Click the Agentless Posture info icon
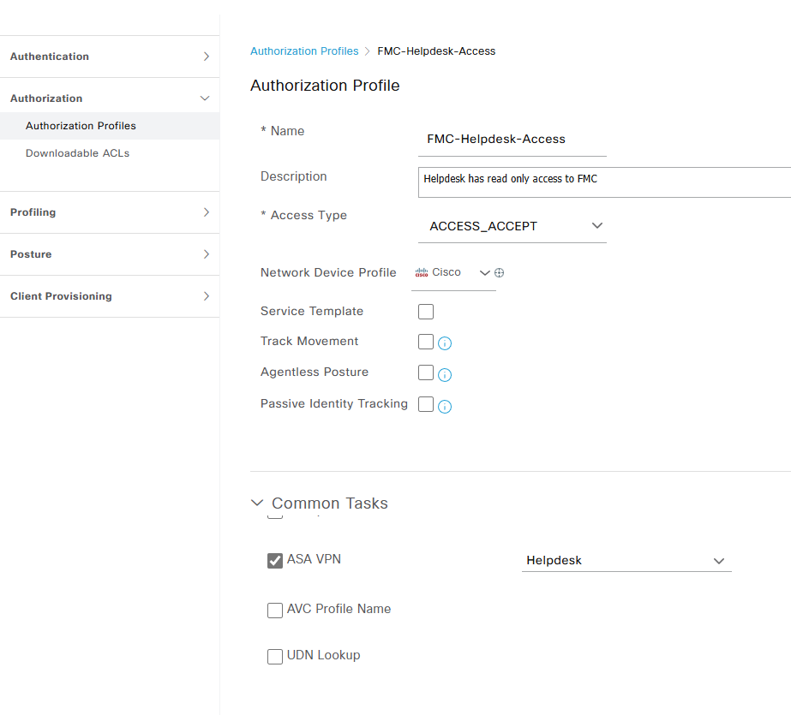Image resolution: width=791 pixels, height=715 pixels. 445,374
